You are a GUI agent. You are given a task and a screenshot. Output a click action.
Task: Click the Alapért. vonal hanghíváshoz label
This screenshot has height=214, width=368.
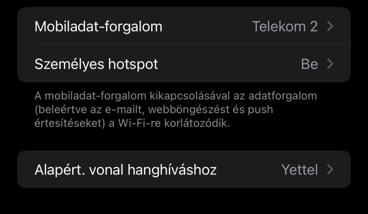(x=126, y=170)
